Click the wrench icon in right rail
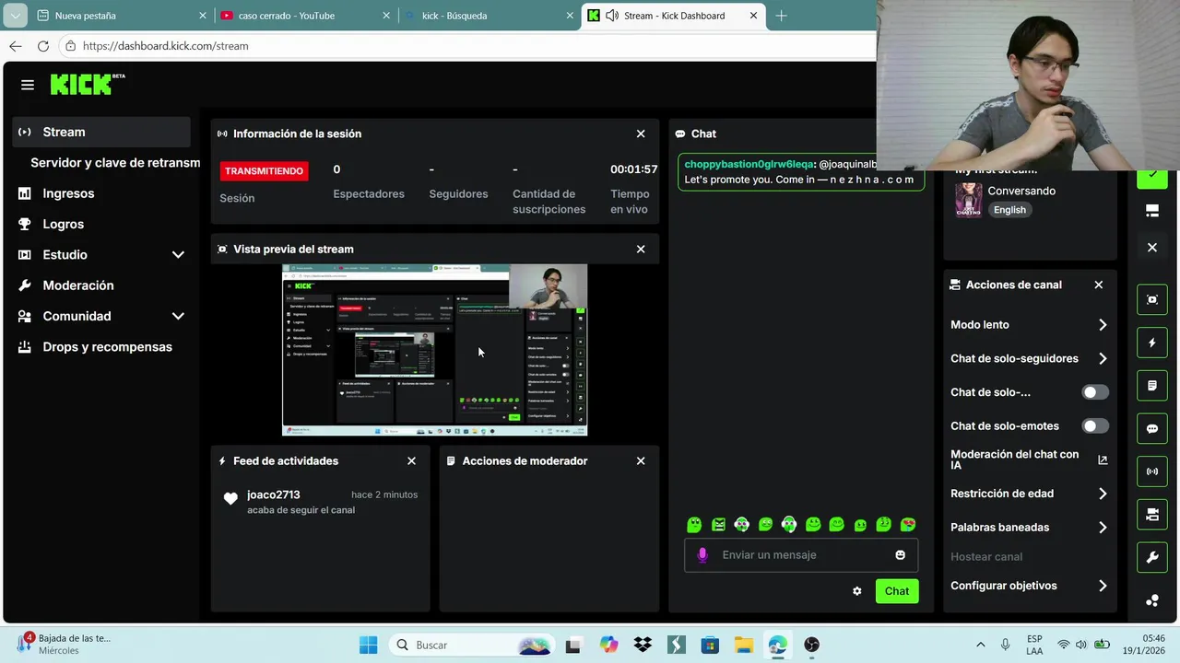The height and width of the screenshot is (663, 1180). pyautogui.click(x=1152, y=557)
